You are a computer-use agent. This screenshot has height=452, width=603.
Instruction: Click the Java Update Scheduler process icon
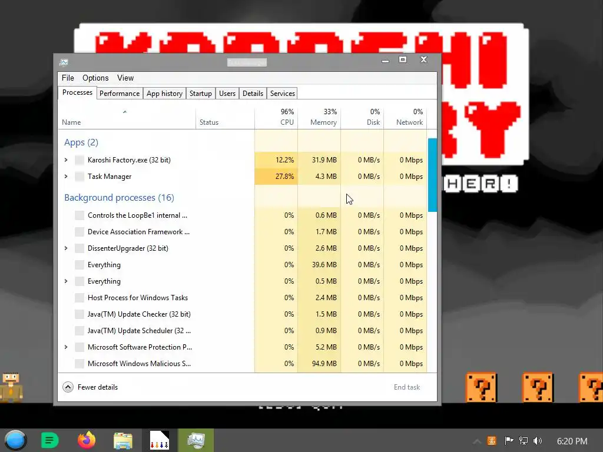[x=79, y=331]
